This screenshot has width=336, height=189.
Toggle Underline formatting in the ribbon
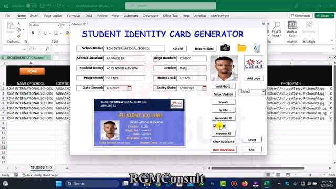45,33
